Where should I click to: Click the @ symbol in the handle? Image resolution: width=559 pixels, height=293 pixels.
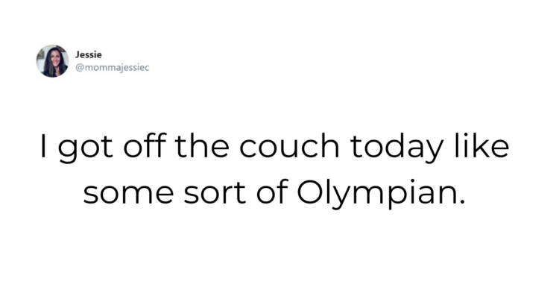tap(80, 68)
